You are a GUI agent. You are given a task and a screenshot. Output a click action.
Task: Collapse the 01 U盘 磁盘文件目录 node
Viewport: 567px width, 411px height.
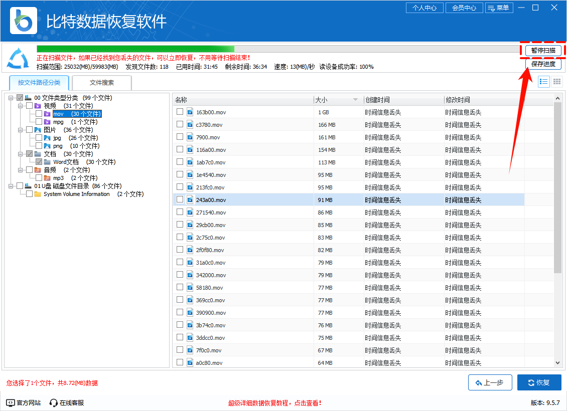point(11,186)
